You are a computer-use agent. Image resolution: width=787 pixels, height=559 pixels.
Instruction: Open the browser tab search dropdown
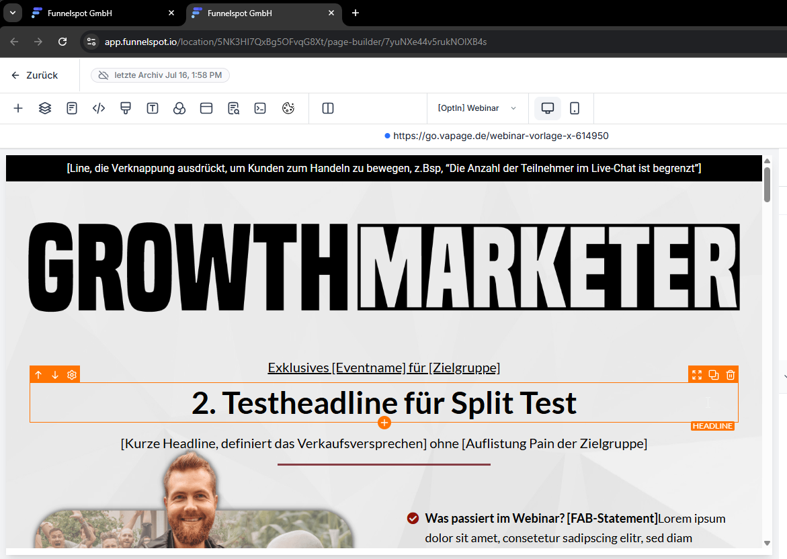(x=13, y=13)
